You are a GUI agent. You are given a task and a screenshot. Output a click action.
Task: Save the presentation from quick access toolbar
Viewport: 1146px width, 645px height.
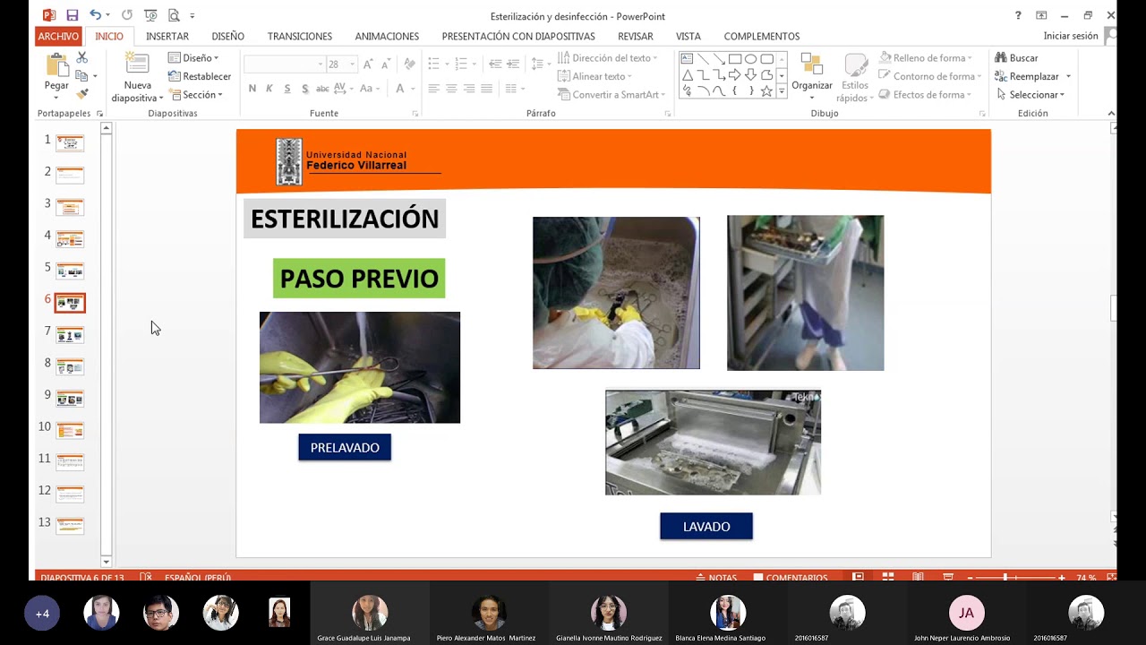72,15
